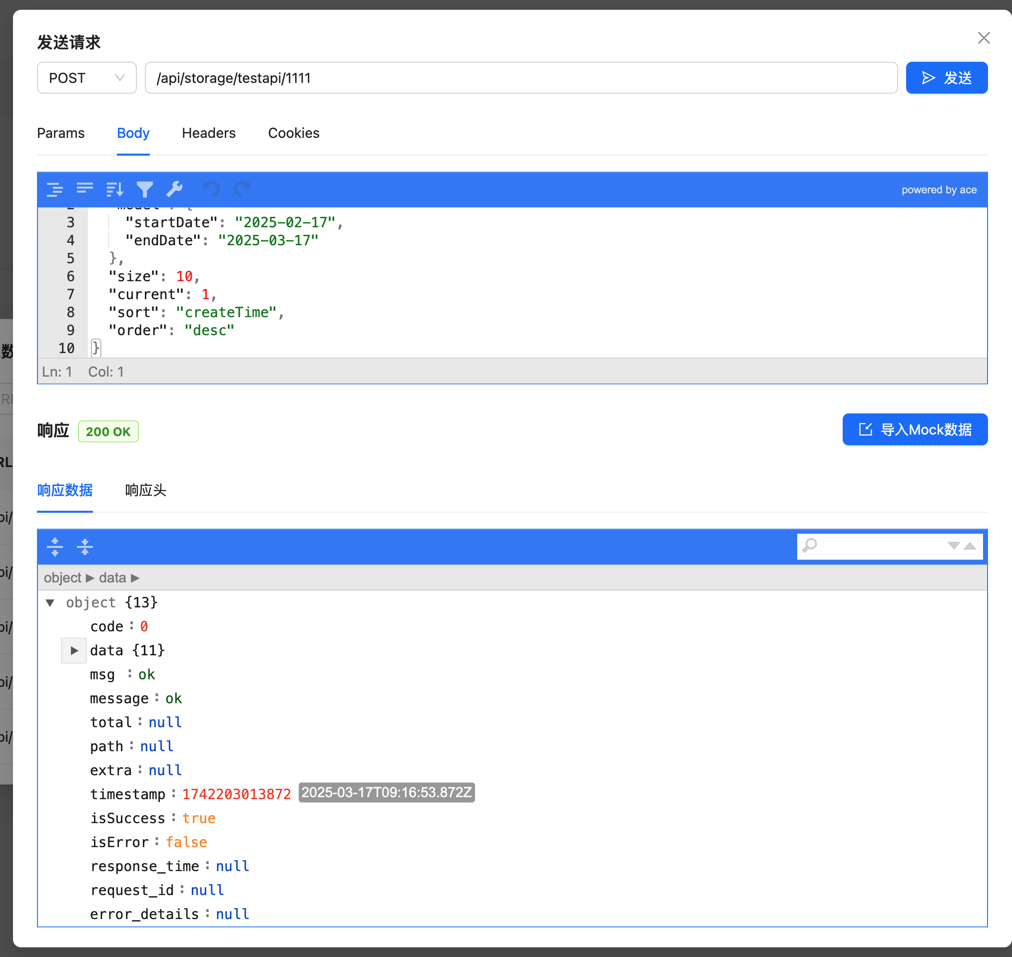Switch to the Params tab
This screenshot has height=957, width=1012.
tap(61, 133)
